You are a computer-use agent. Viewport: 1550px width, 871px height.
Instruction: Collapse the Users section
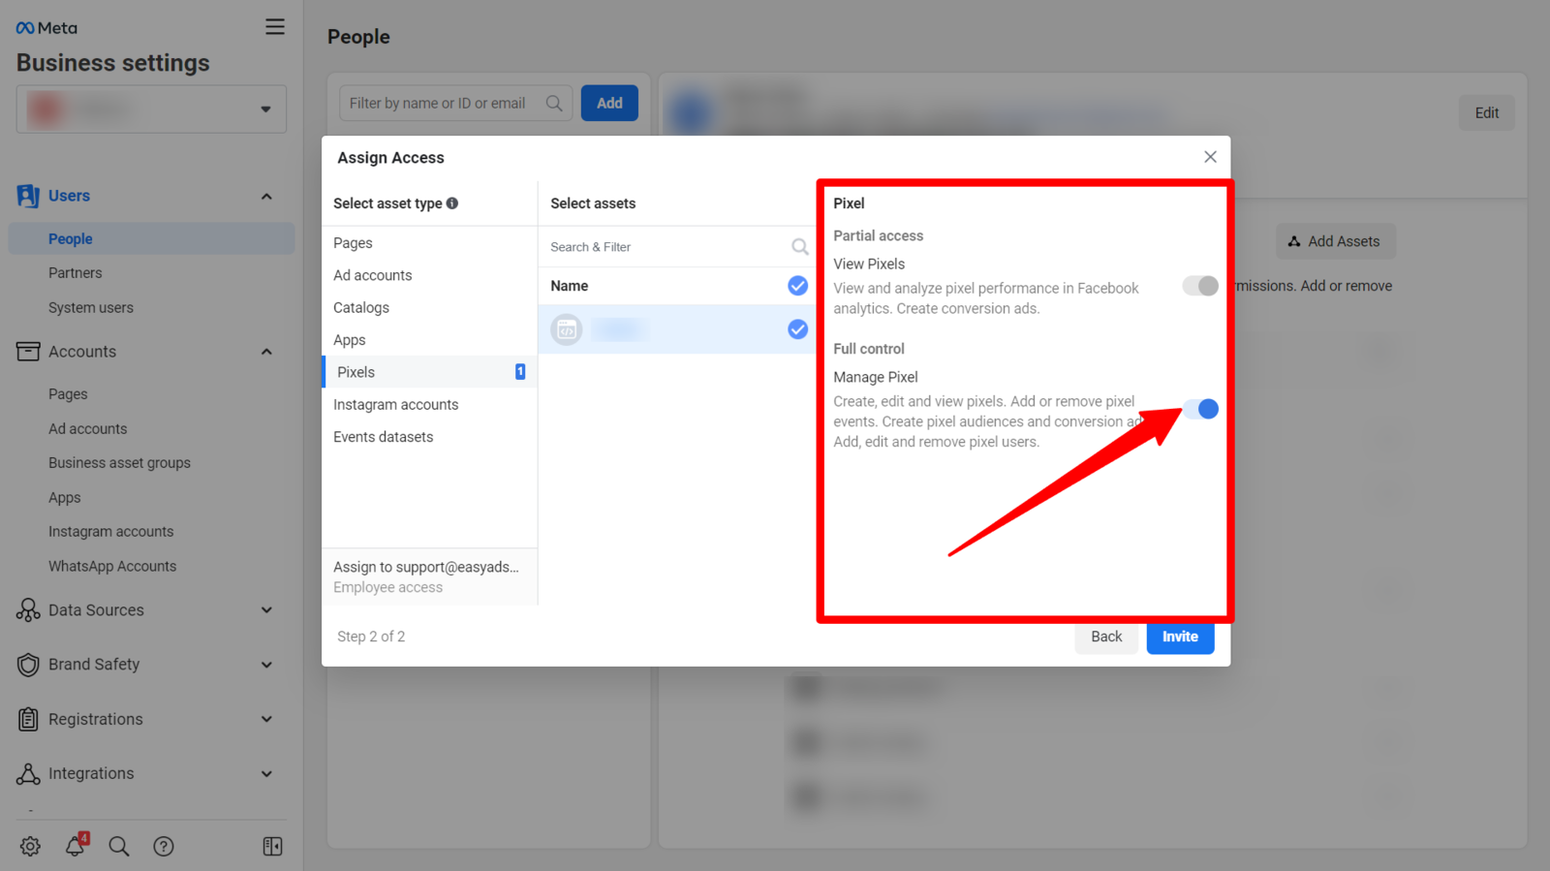point(266,197)
